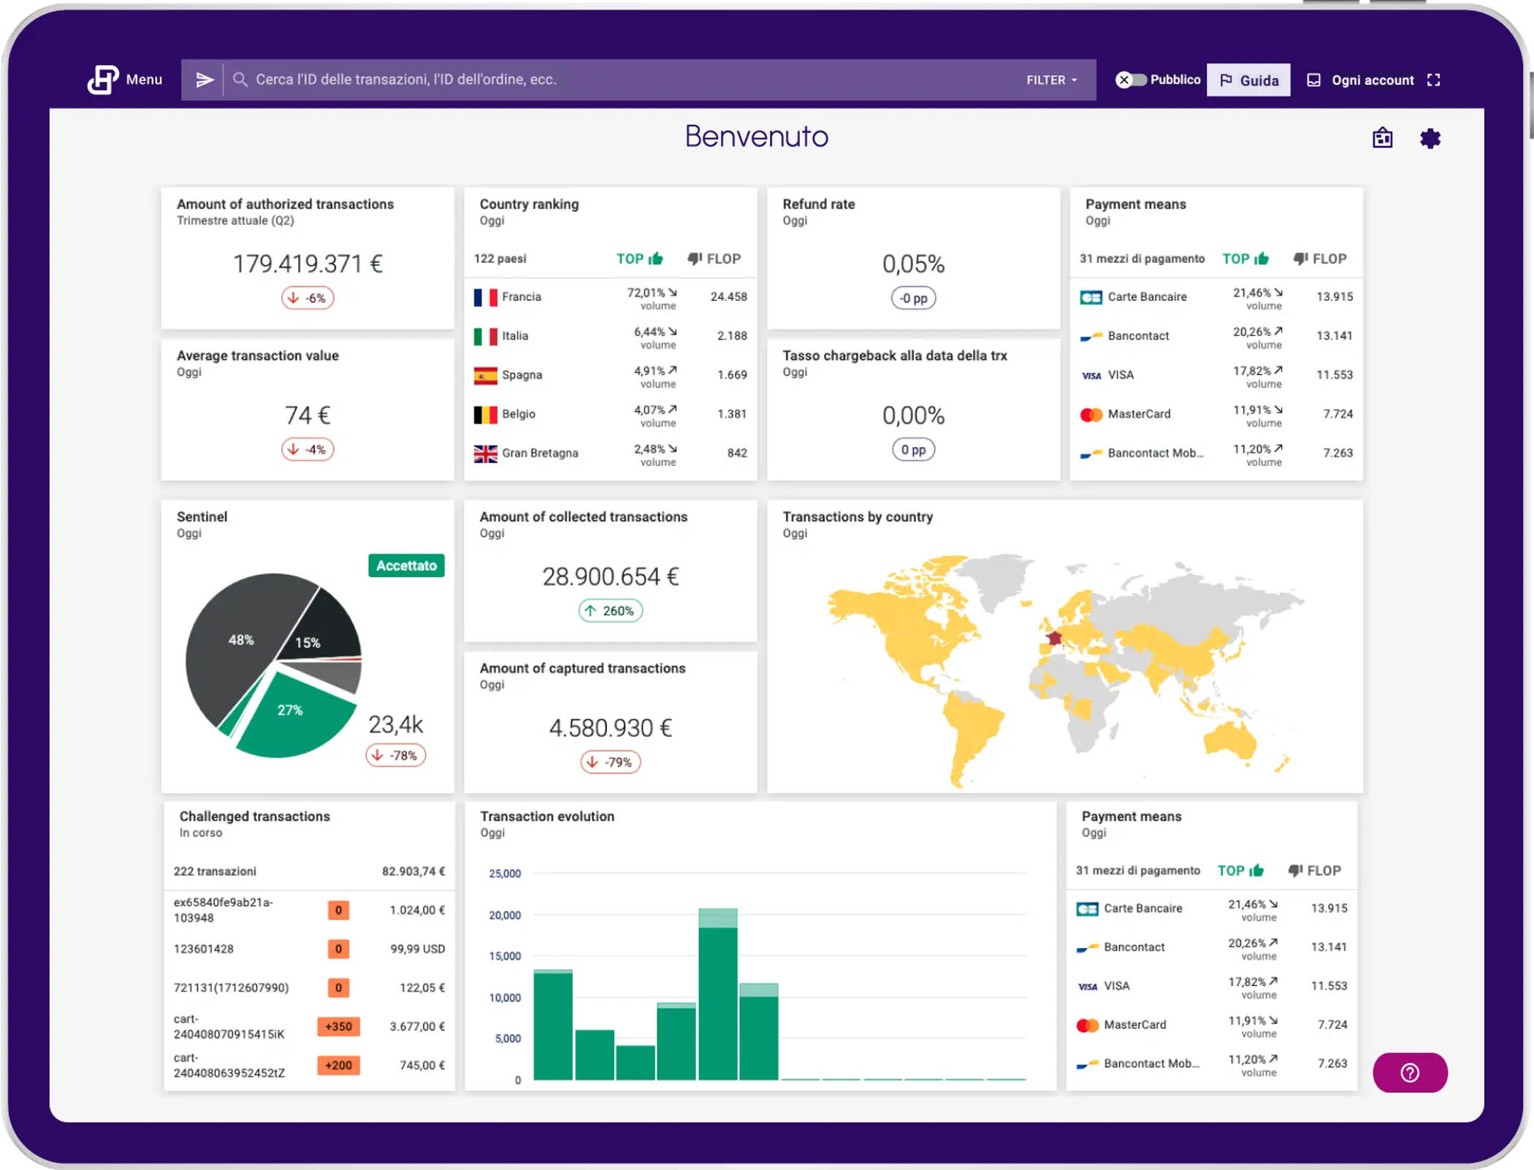
Task: Select the VISA payment icon in Payment means
Action: [x=1091, y=375]
